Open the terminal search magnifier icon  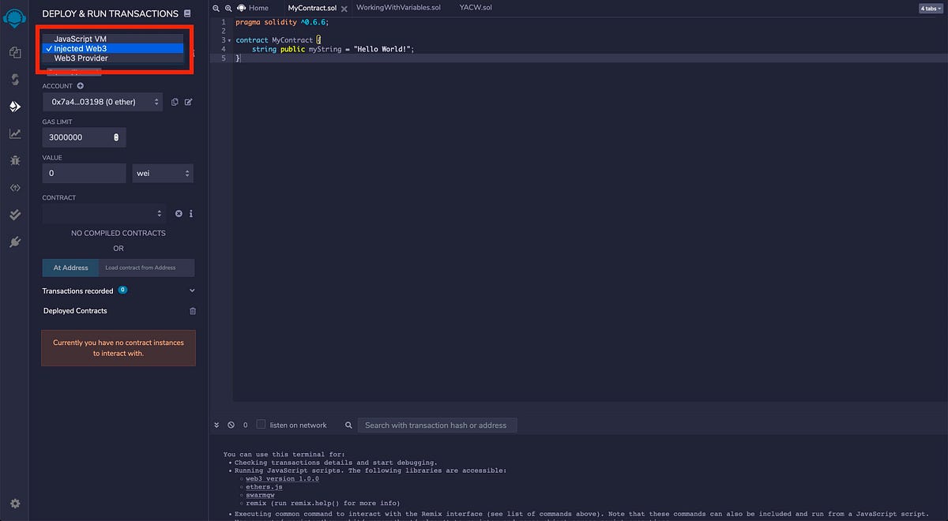pos(348,425)
